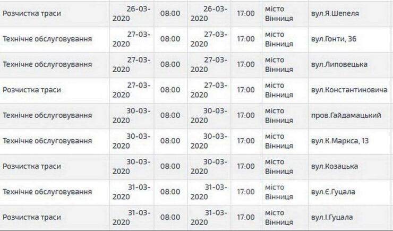
Task: Click Розчистка траси in the вул.Я.Шепеля row
Action: tap(32, 13)
